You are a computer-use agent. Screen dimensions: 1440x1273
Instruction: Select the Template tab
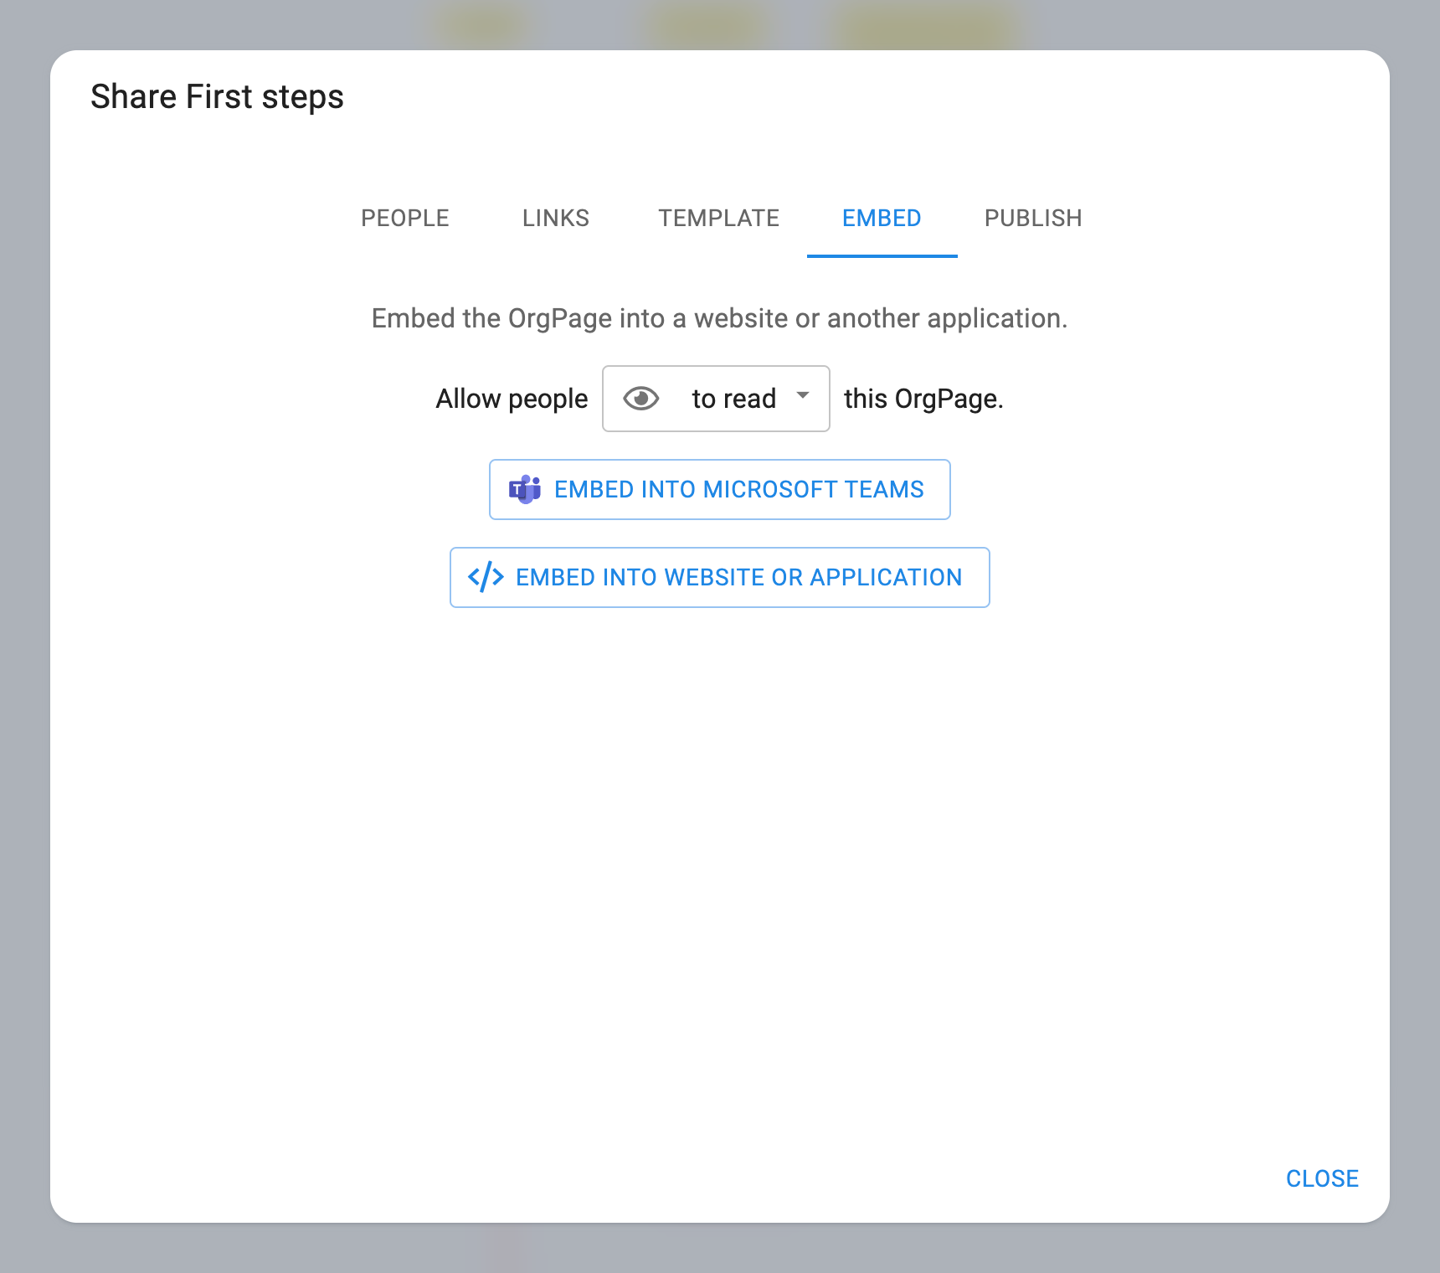tap(718, 219)
